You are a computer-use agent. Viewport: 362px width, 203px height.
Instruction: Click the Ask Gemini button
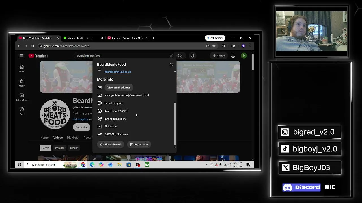(215, 38)
